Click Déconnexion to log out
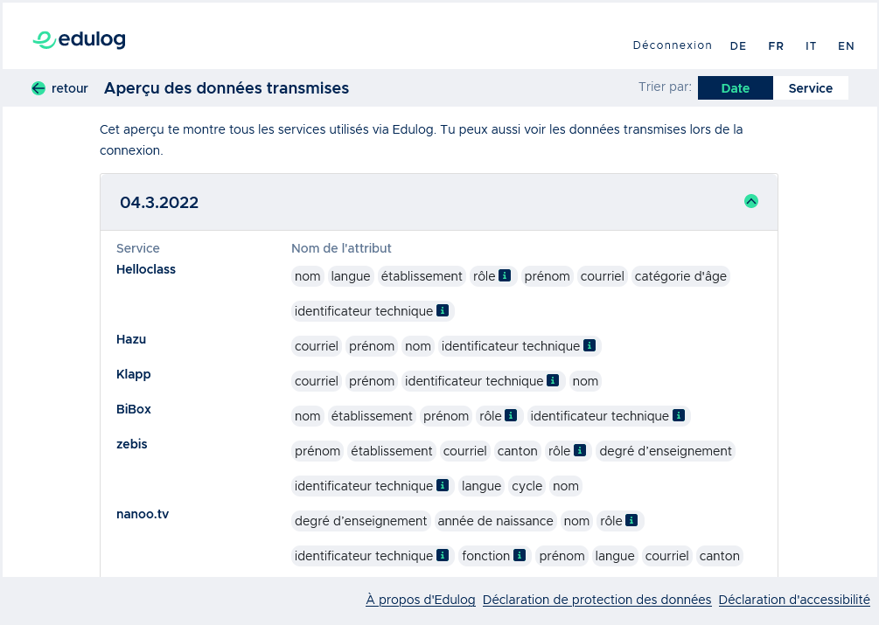Screen dimensions: 879x625 (672, 45)
